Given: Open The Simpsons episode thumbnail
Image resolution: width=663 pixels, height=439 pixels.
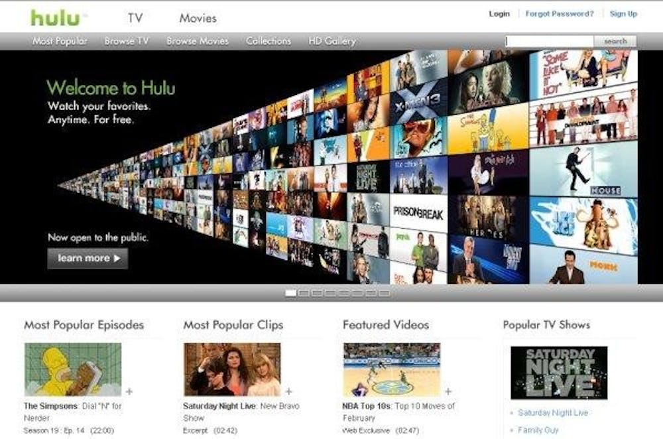Looking at the screenshot, I should pos(73,369).
